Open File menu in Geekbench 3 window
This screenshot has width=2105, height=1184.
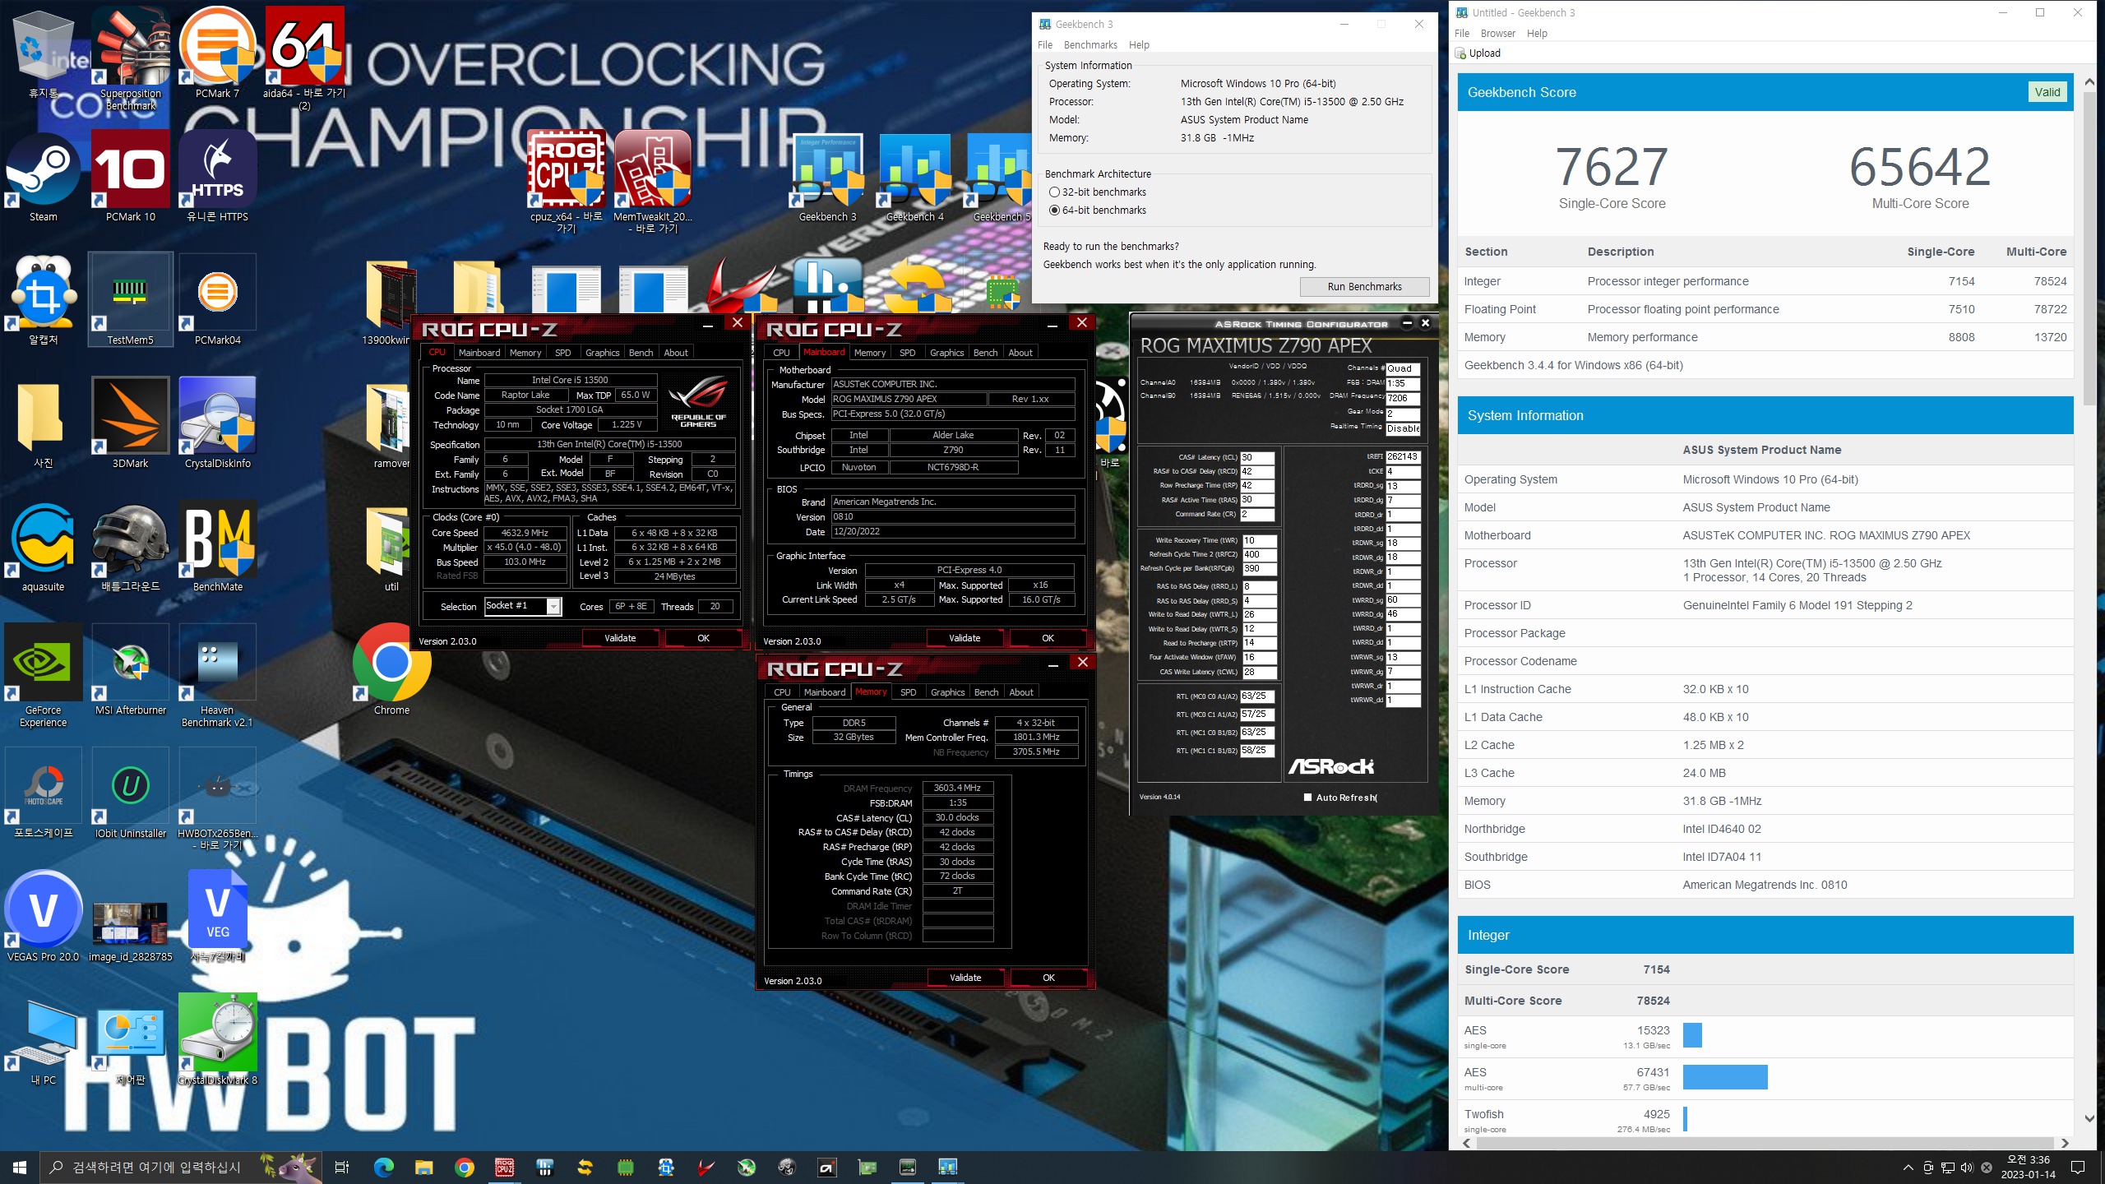(x=1045, y=45)
